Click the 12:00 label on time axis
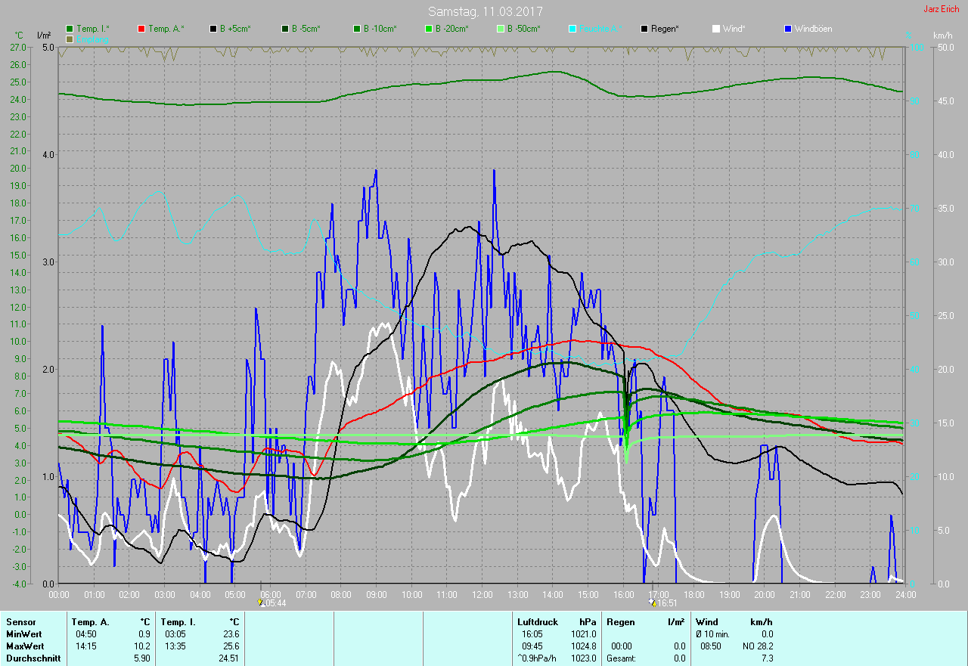 pyautogui.click(x=482, y=595)
